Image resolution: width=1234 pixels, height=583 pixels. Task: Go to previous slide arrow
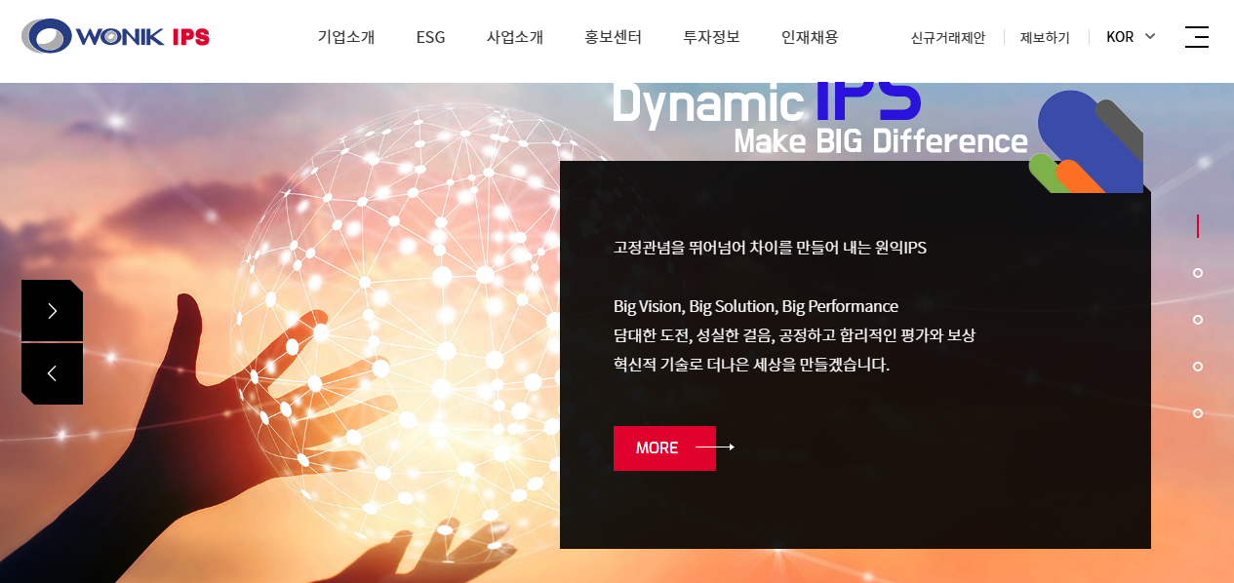click(x=52, y=373)
